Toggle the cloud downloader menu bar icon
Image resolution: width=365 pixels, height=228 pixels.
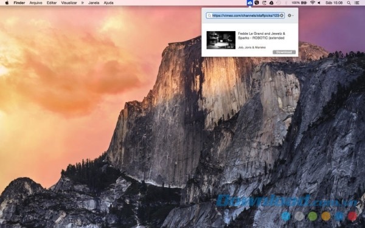(x=250, y=3)
